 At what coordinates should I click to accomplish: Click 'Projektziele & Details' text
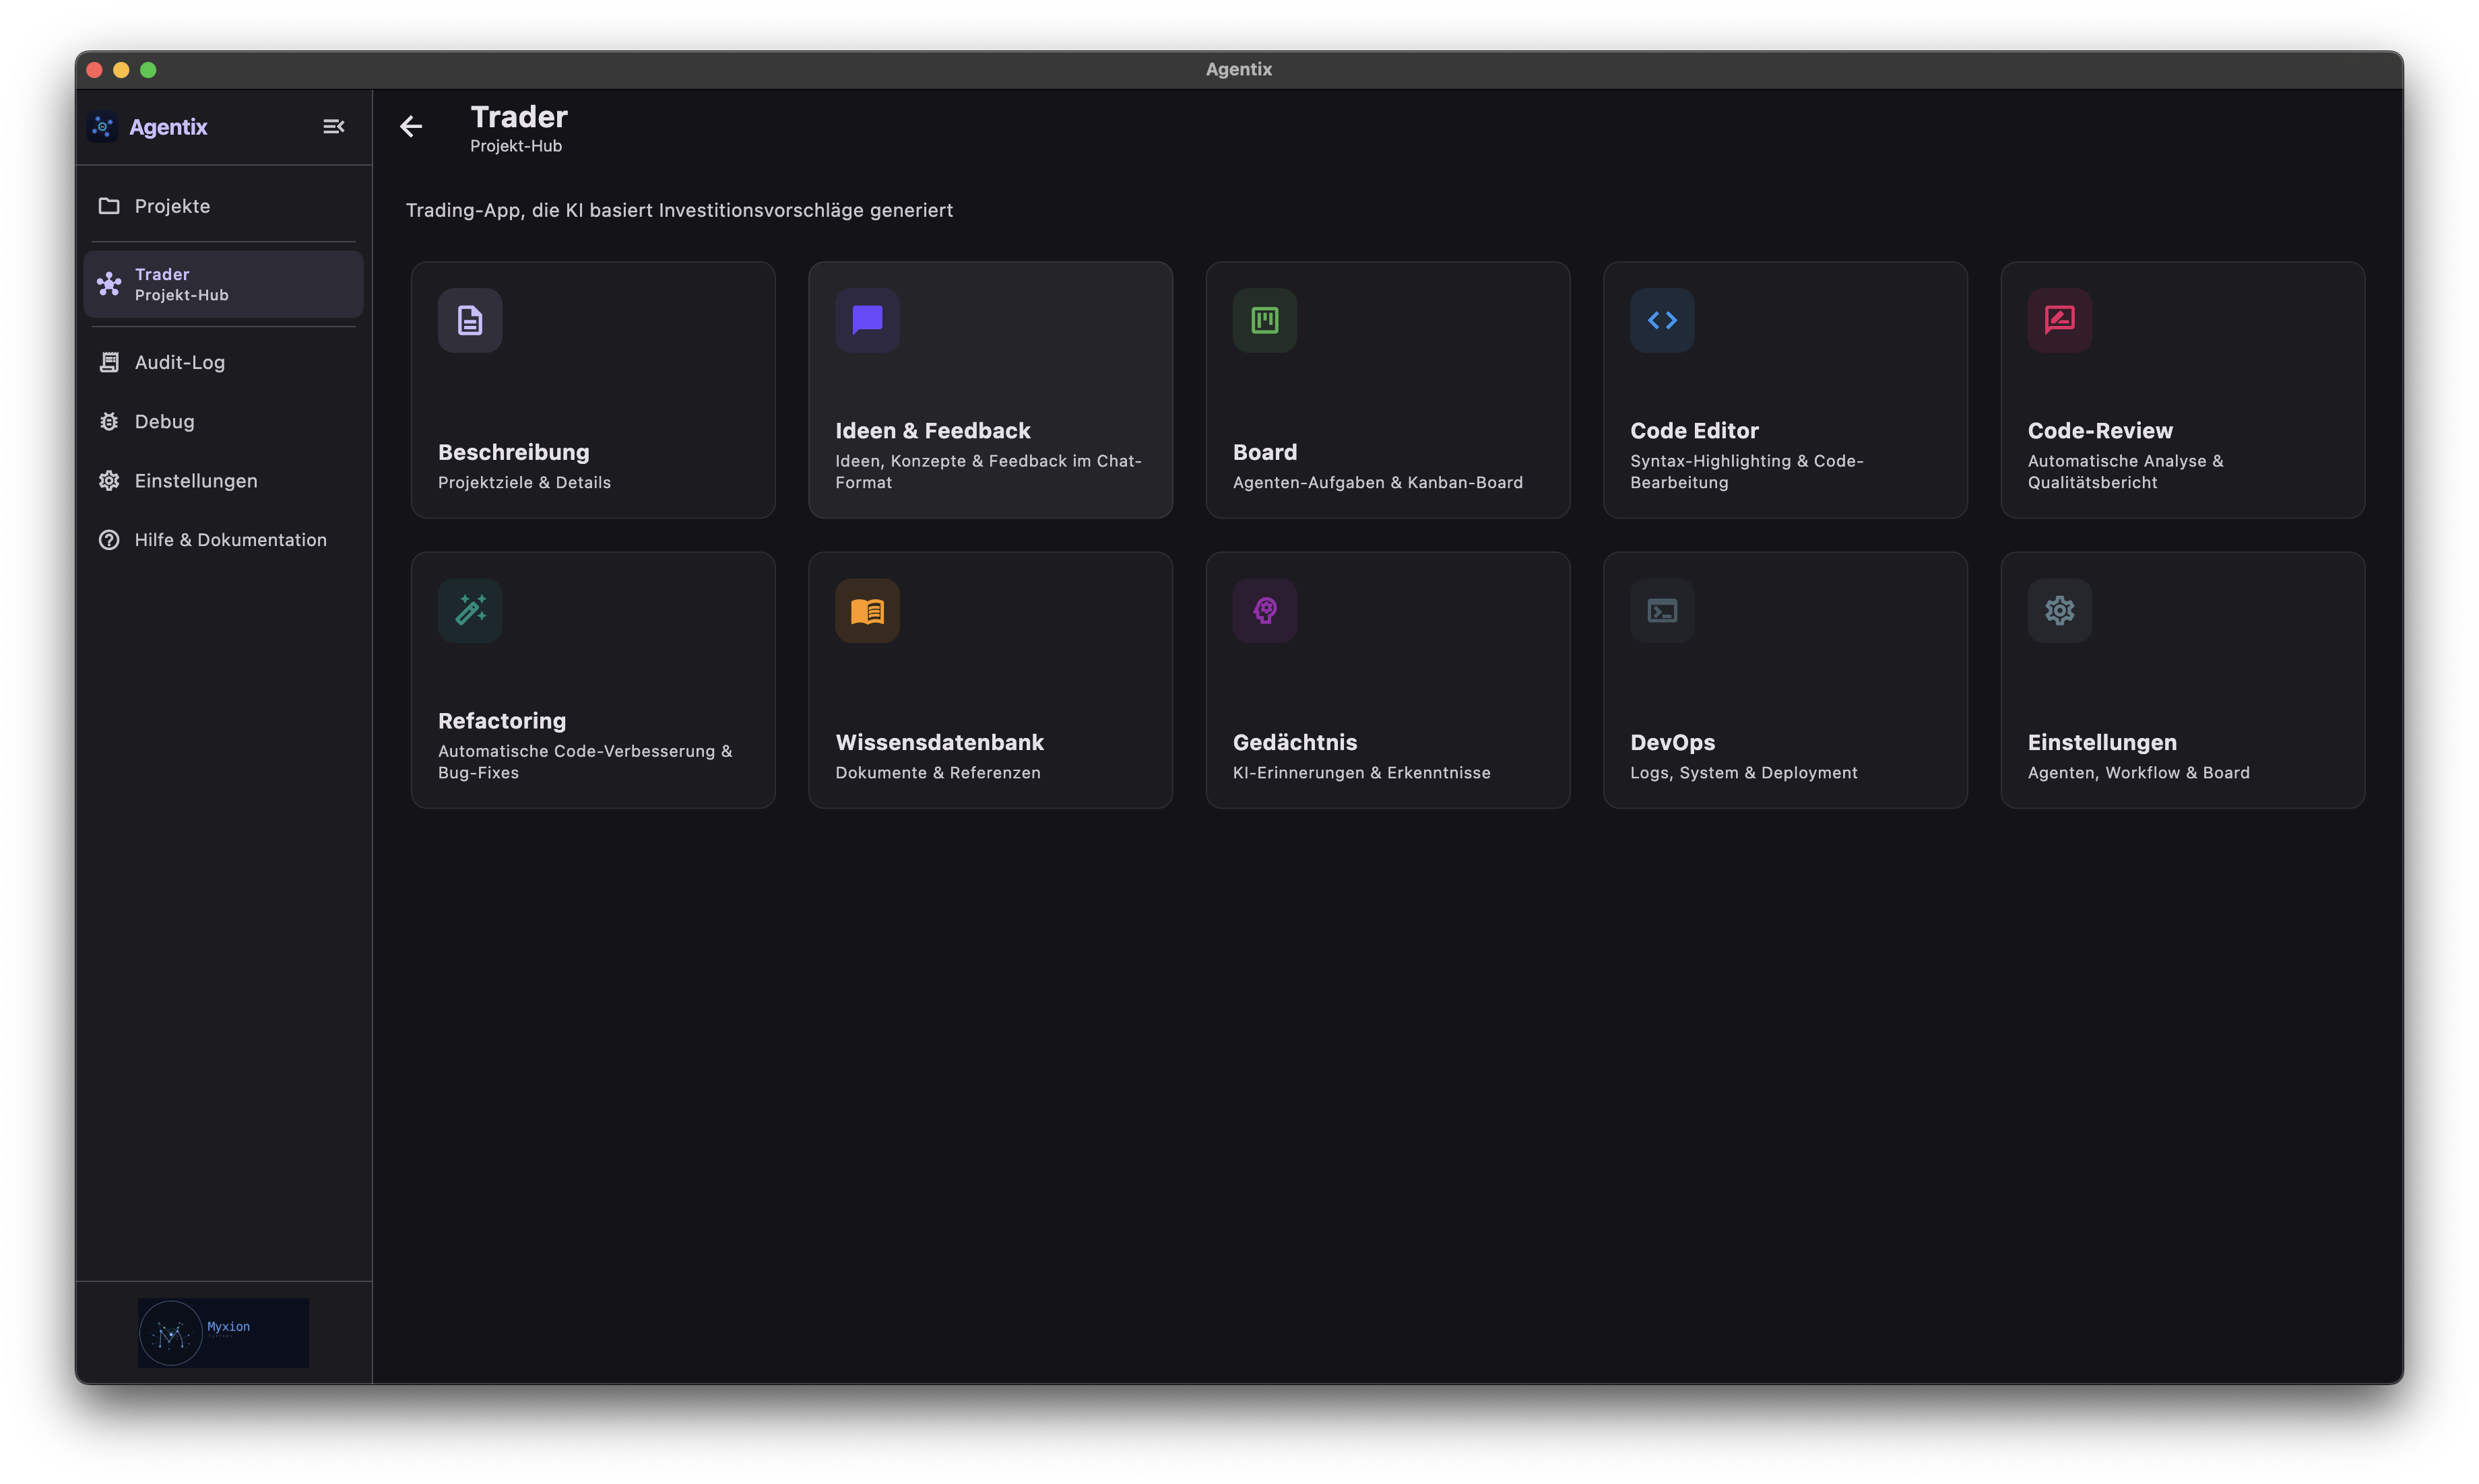click(x=524, y=482)
